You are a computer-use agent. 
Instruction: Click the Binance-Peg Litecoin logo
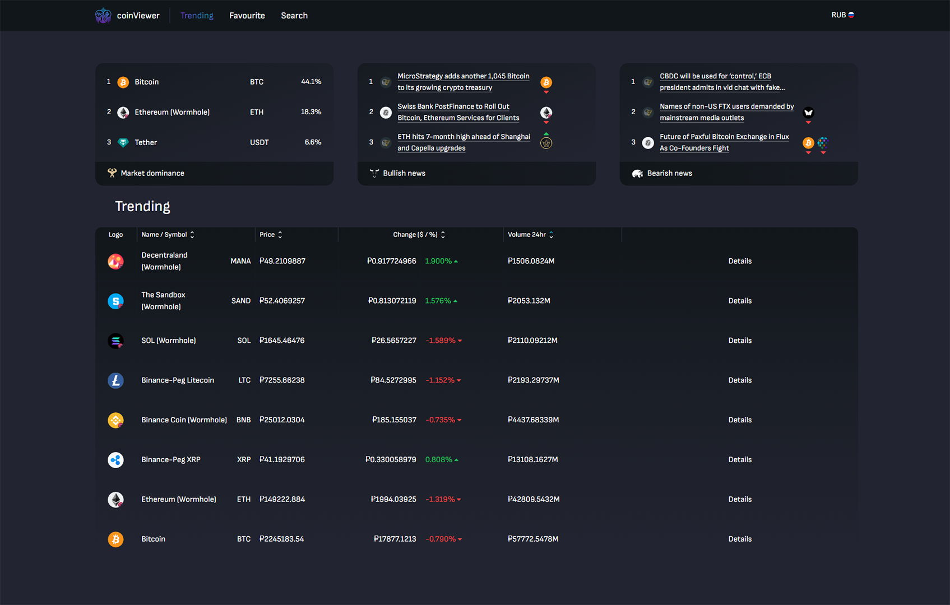point(116,381)
